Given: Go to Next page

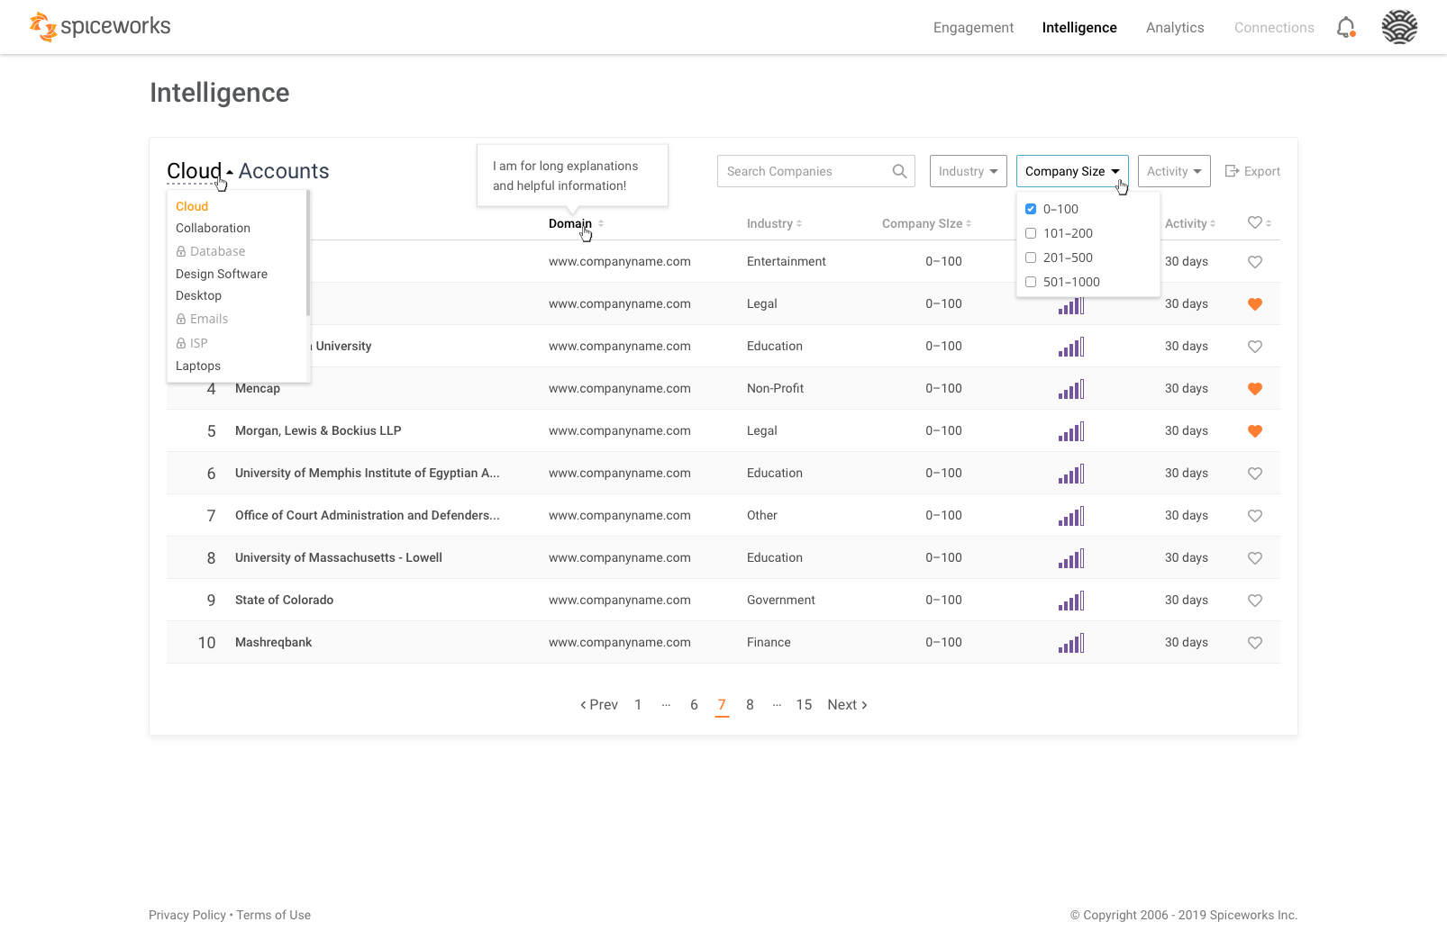Looking at the screenshot, I should coord(847,705).
